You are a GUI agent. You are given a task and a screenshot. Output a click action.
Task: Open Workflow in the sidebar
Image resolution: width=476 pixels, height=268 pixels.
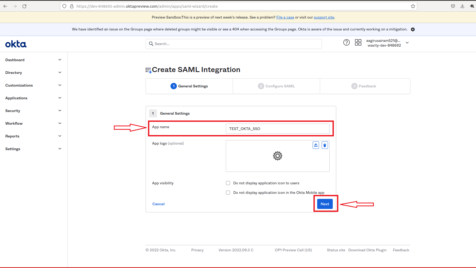pyautogui.click(x=14, y=123)
